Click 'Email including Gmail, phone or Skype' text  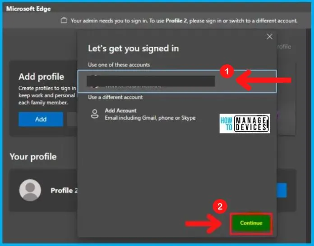point(150,118)
